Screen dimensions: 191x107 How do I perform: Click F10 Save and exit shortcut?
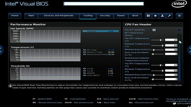coord(108,99)
